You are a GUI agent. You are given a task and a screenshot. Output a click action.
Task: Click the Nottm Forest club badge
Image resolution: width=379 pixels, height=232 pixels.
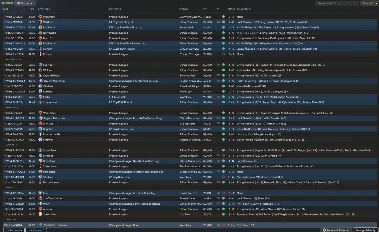[x=40, y=182]
